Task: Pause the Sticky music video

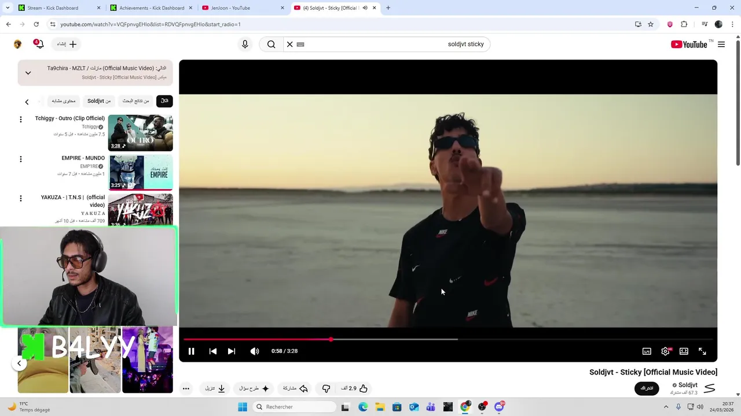Action: pyautogui.click(x=191, y=351)
